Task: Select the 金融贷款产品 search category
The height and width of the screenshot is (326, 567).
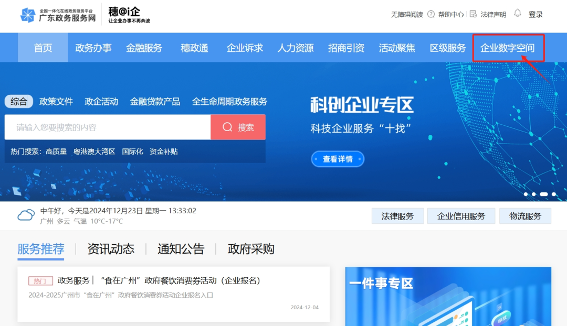Action: [155, 102]
